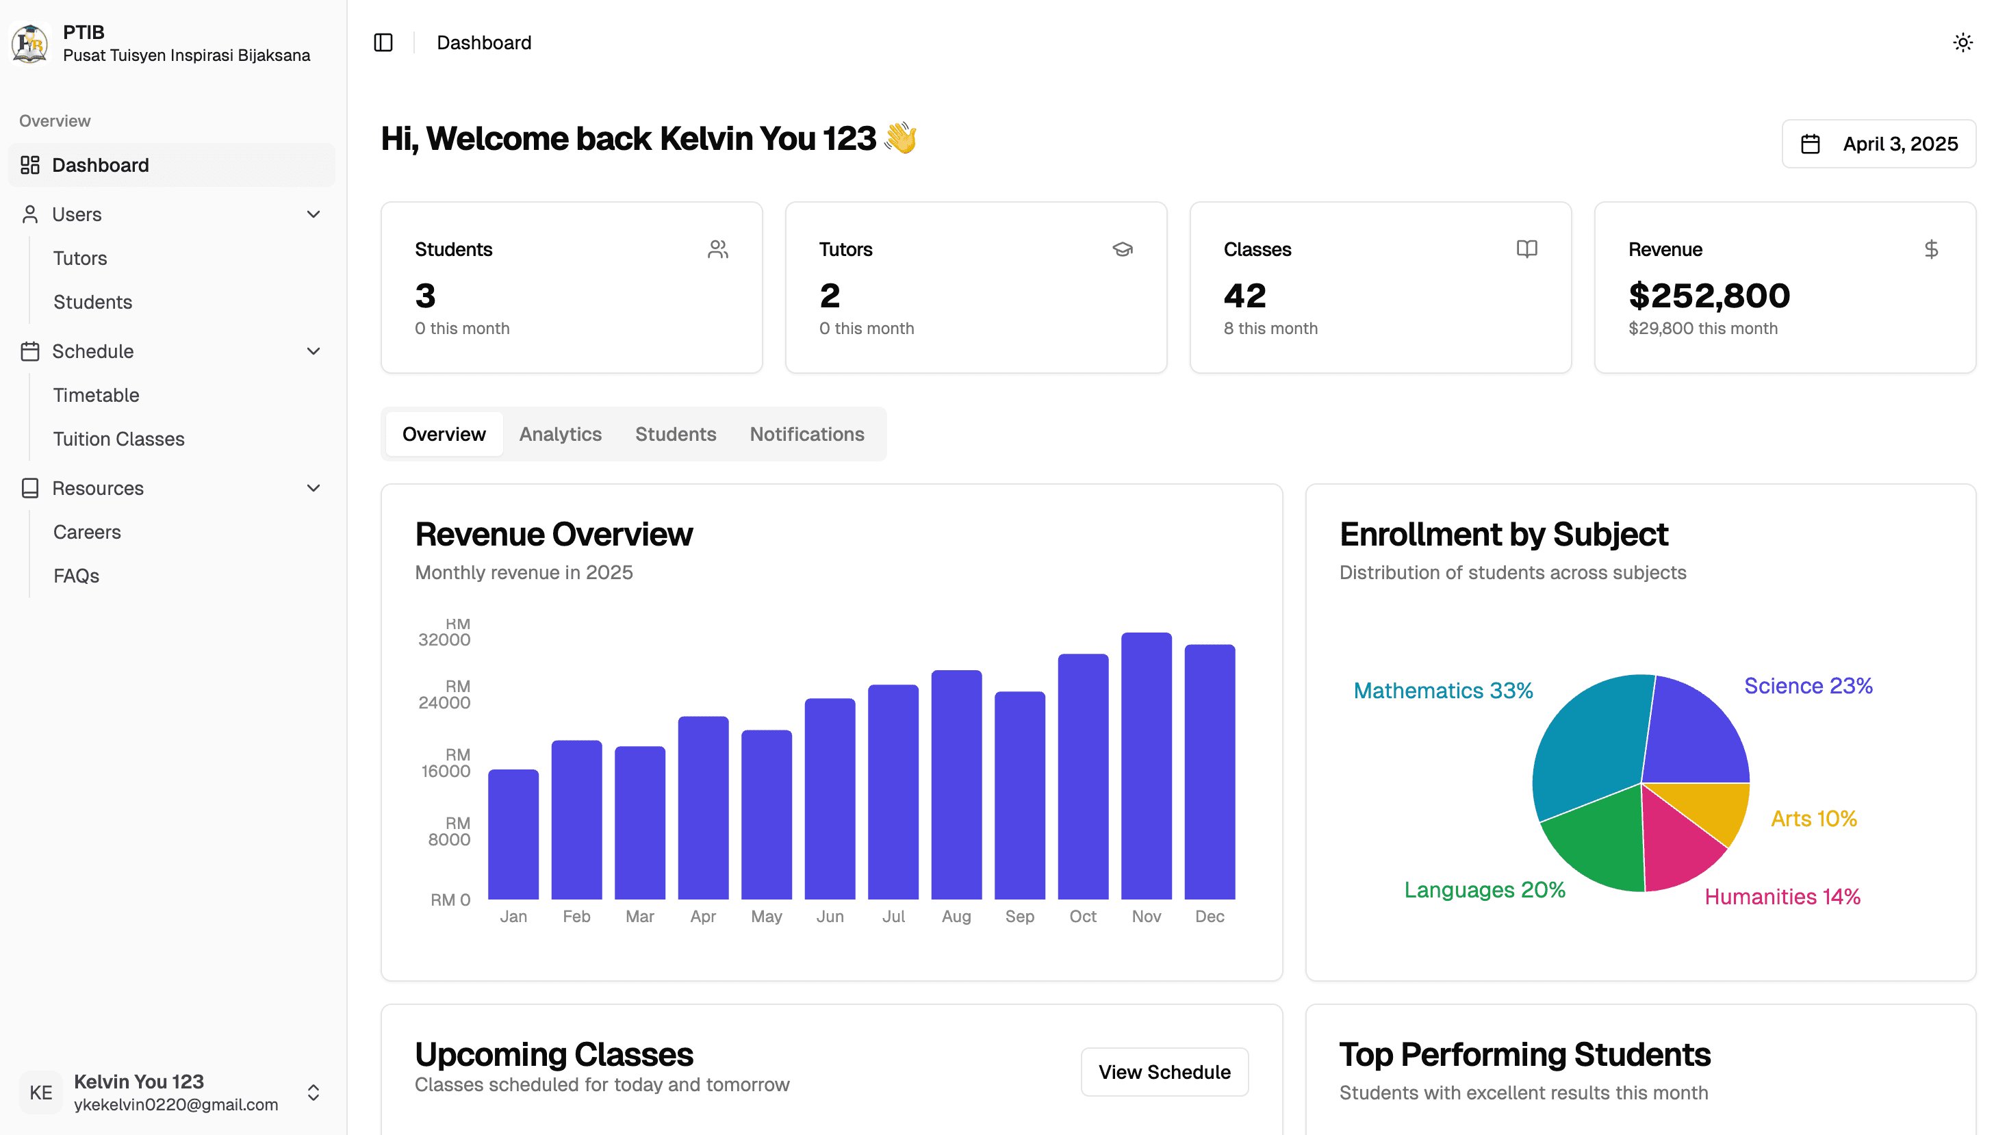Click the View Schedule button
This screenshot has width=2007, height=1135.
pyautogui.click(x=1164, y=1072)
